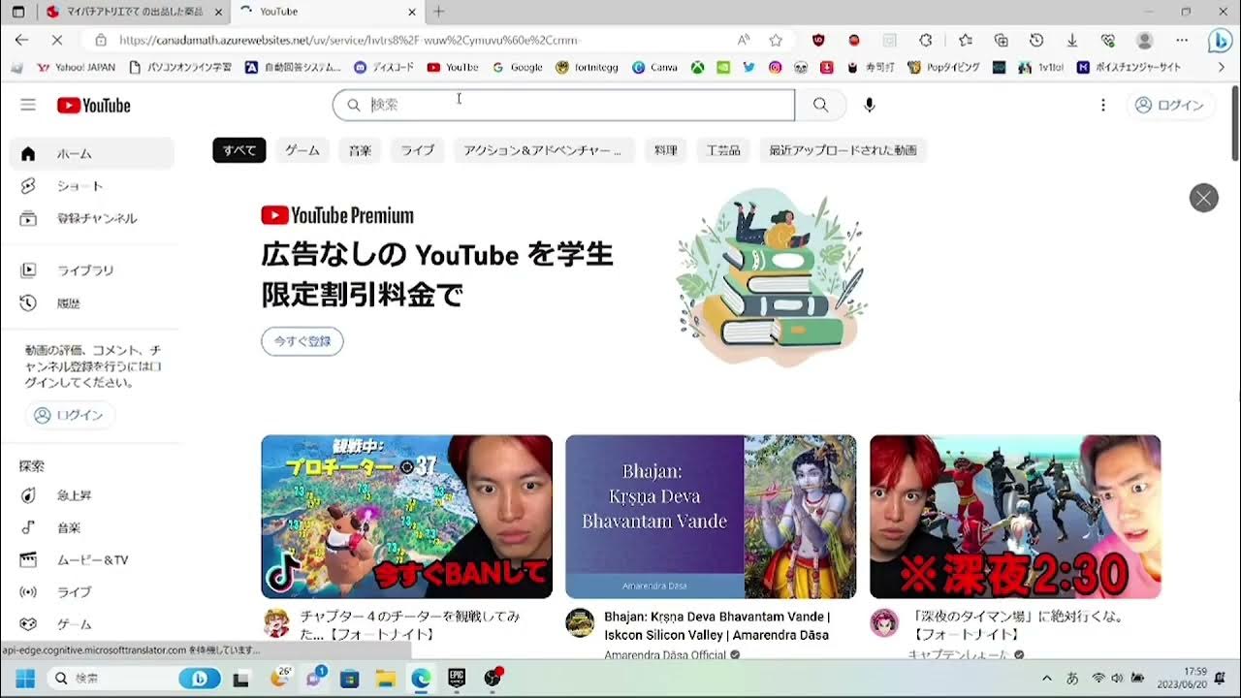This screenshot has width=1241, height=698.
Task: Select the 最近アップロードされた動画 chip
Action: pos(843,150)
